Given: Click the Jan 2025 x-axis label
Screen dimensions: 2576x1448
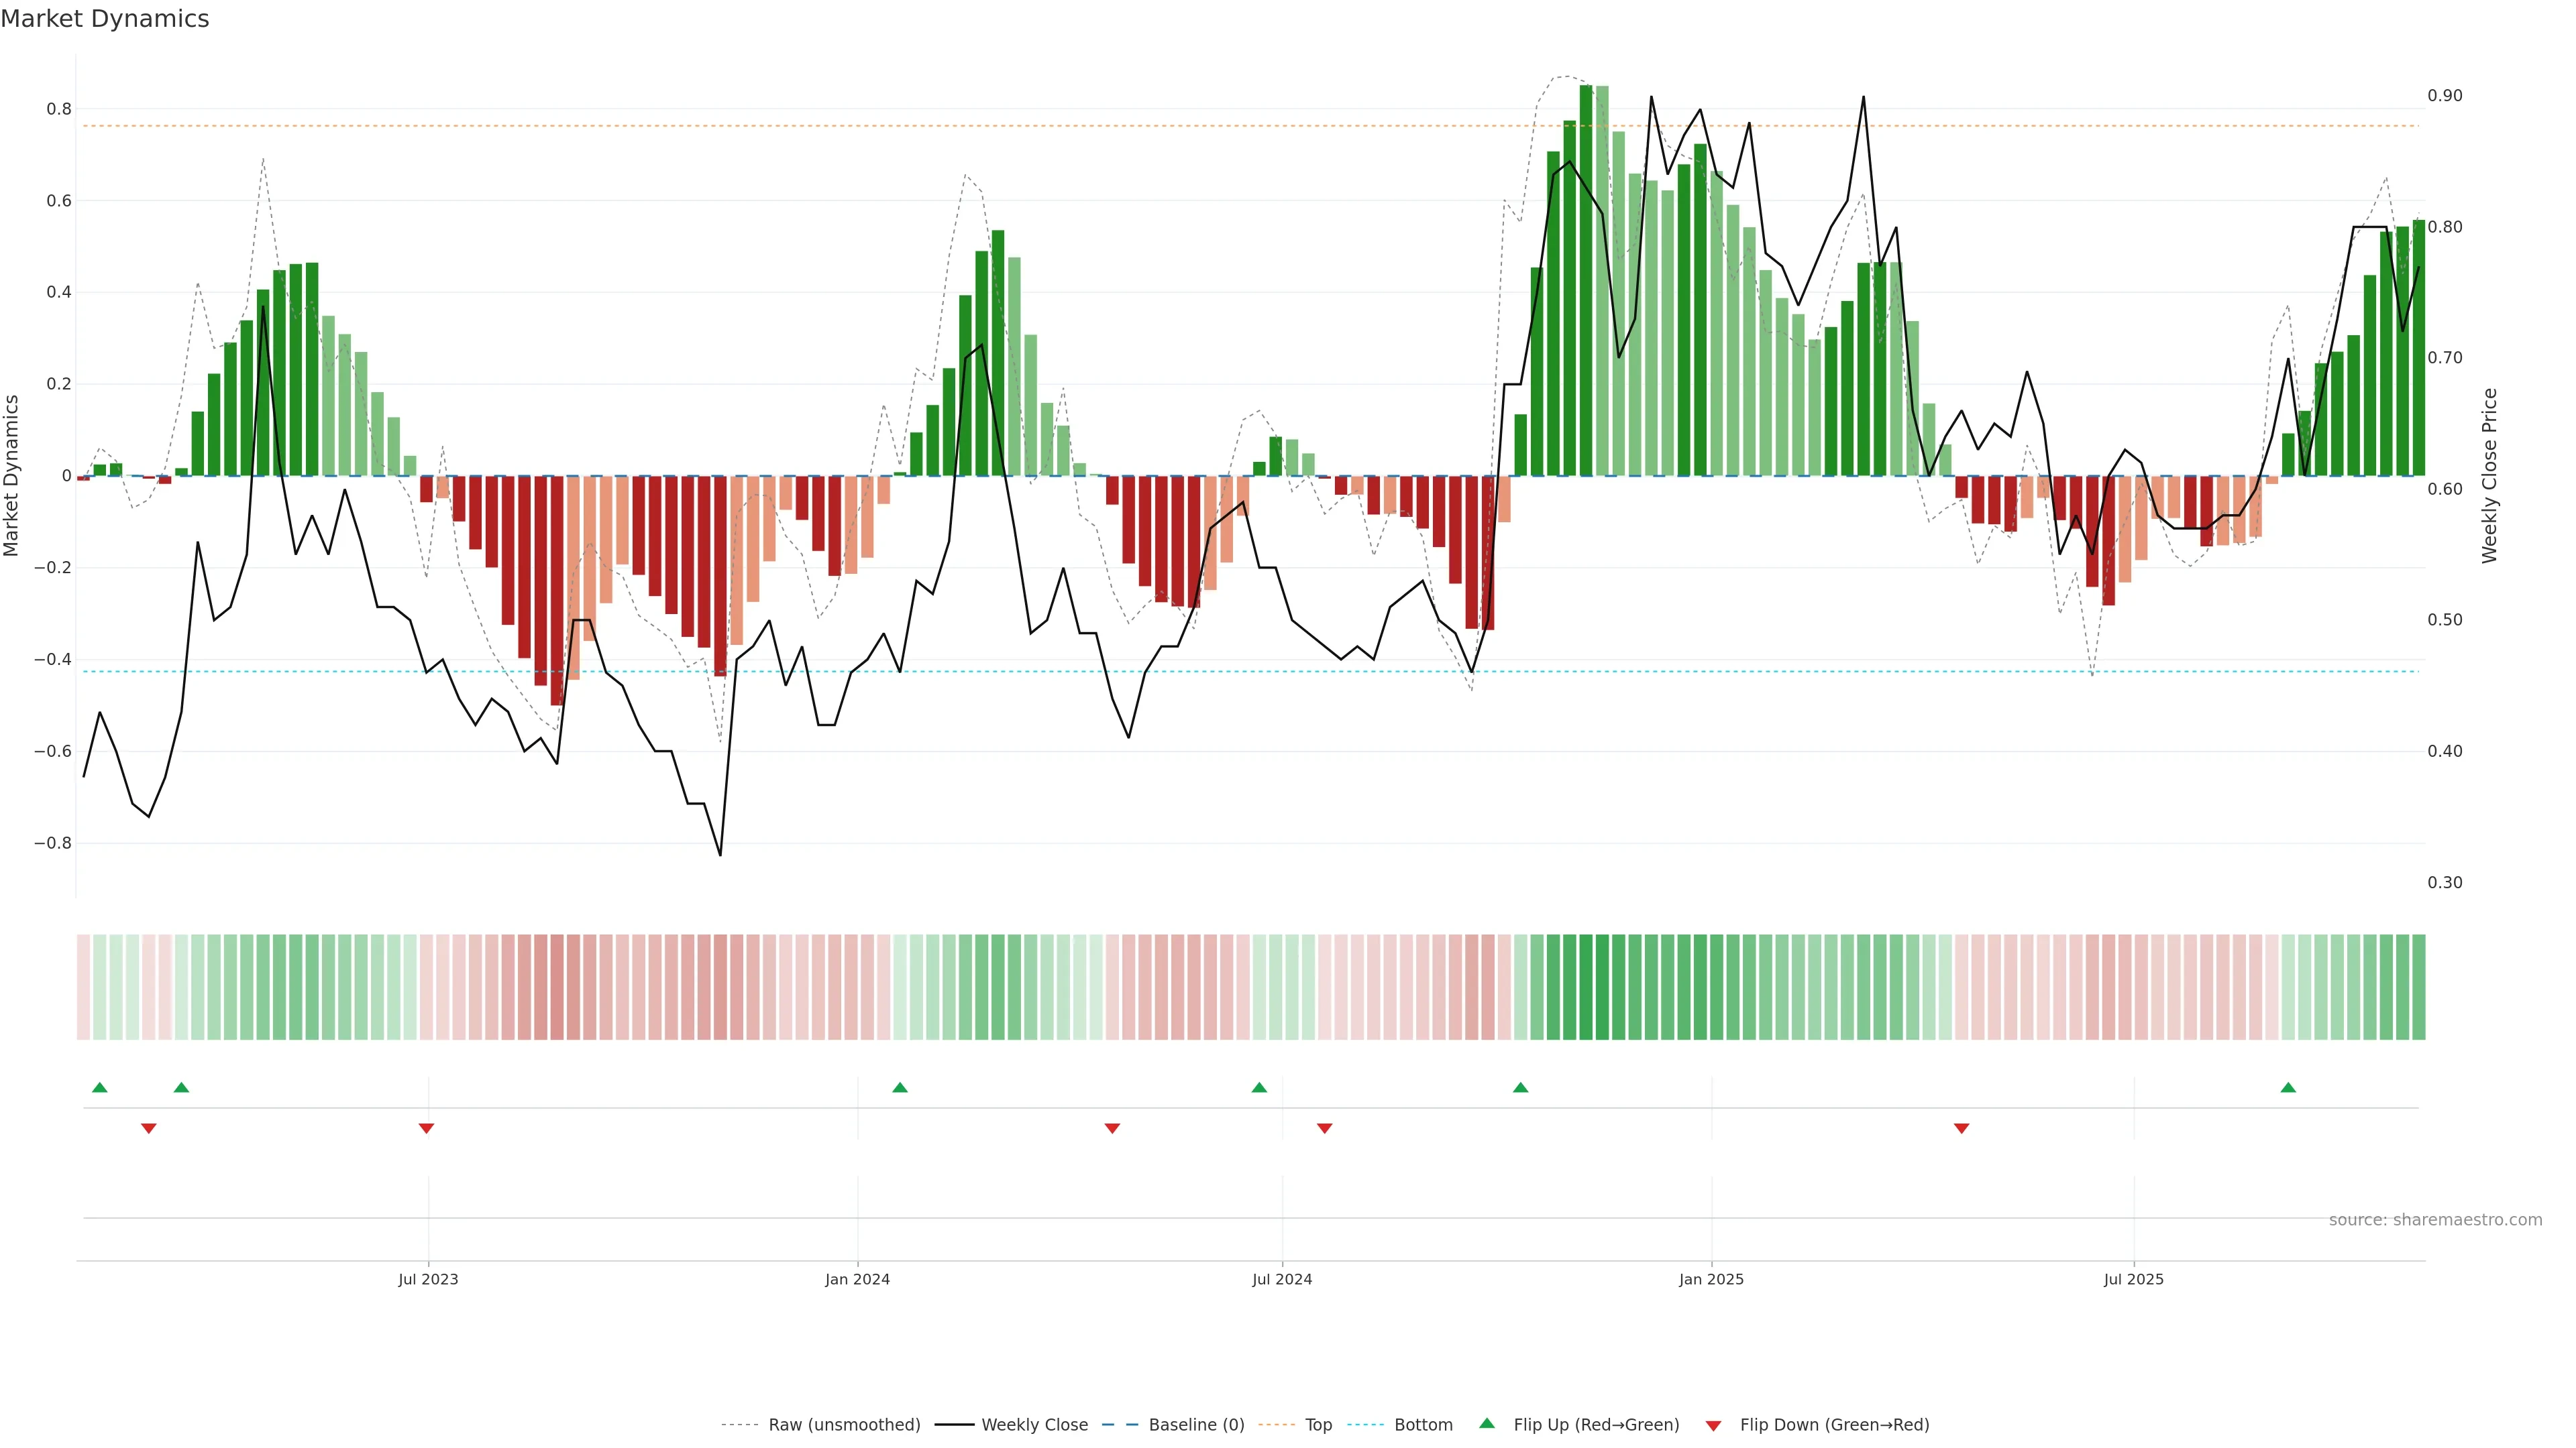Looking at the screenshot, I should [1711, 1279].
